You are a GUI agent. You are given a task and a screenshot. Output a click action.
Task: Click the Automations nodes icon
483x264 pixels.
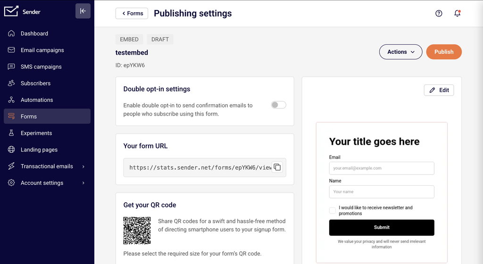tap(11, 99)
